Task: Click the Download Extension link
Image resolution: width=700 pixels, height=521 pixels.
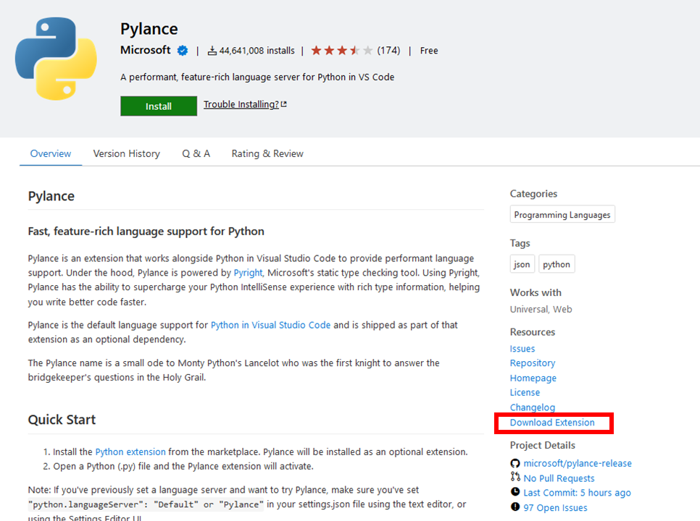Action: (552, 423)
